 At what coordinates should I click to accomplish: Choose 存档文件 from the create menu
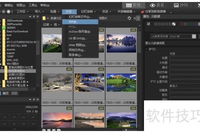80,50
